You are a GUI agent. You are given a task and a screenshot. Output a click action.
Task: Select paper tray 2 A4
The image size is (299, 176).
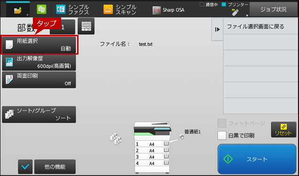coord(152,151)
